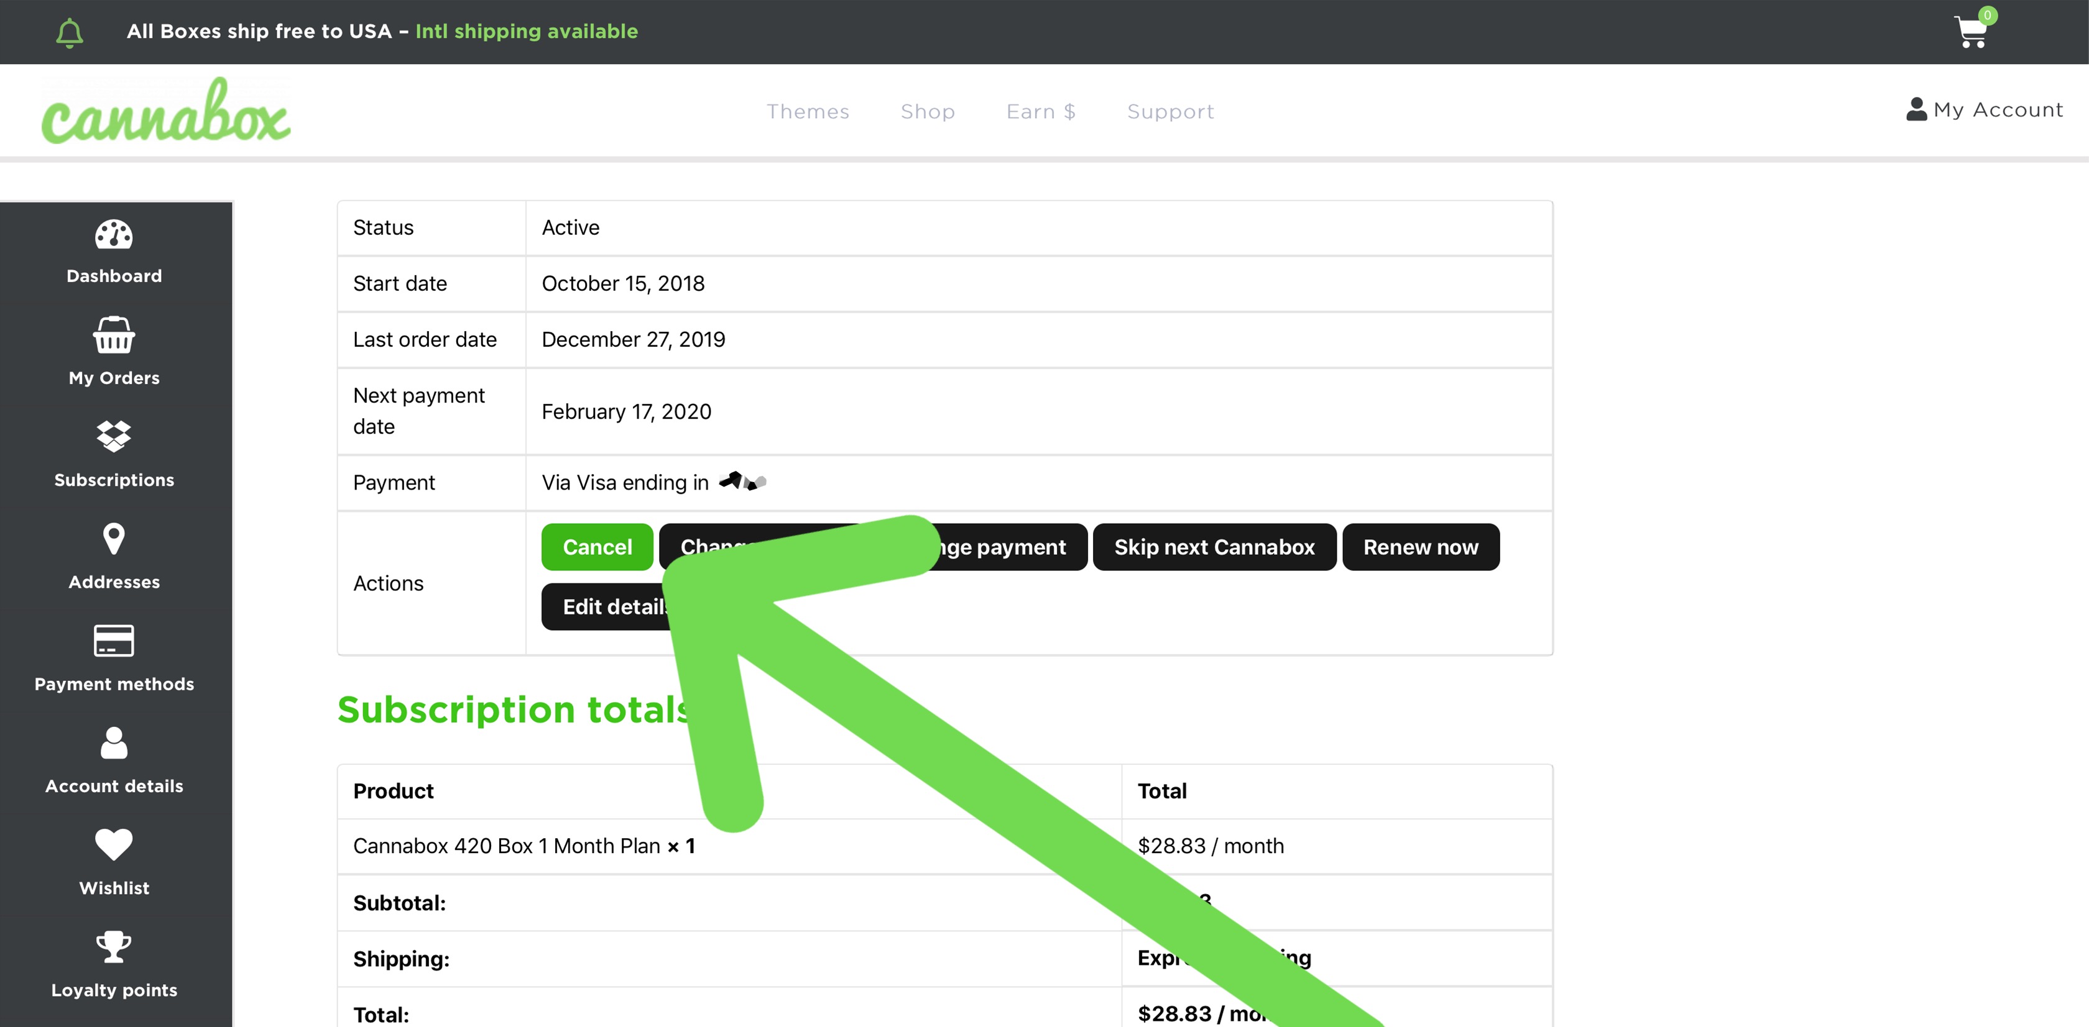Go to Wishlist label in sidebar
This screenshot has width=2089, height=1027.
(114, 888)
